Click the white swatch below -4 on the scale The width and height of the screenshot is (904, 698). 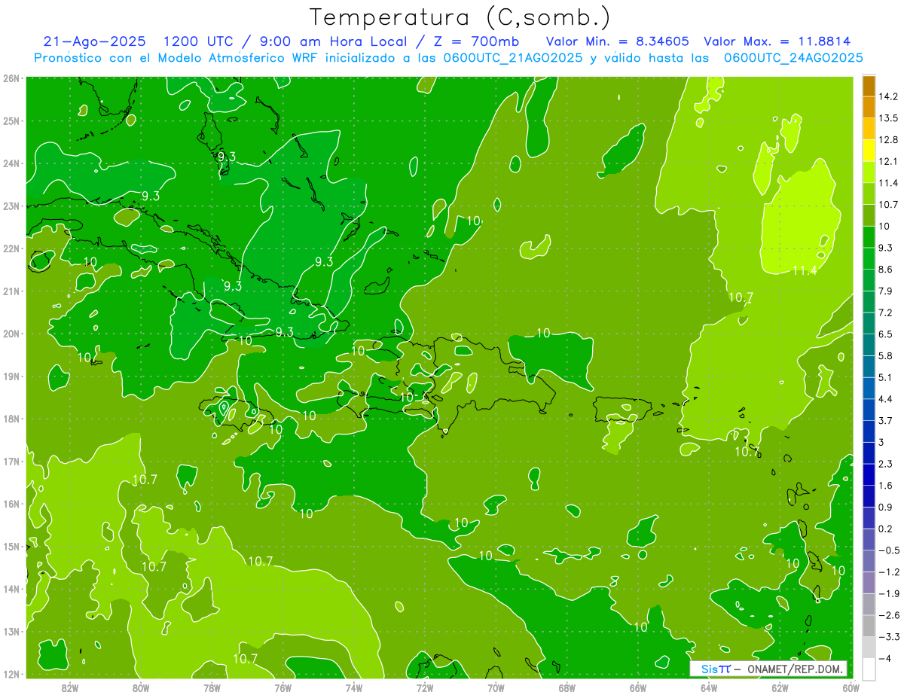point(869,669)
